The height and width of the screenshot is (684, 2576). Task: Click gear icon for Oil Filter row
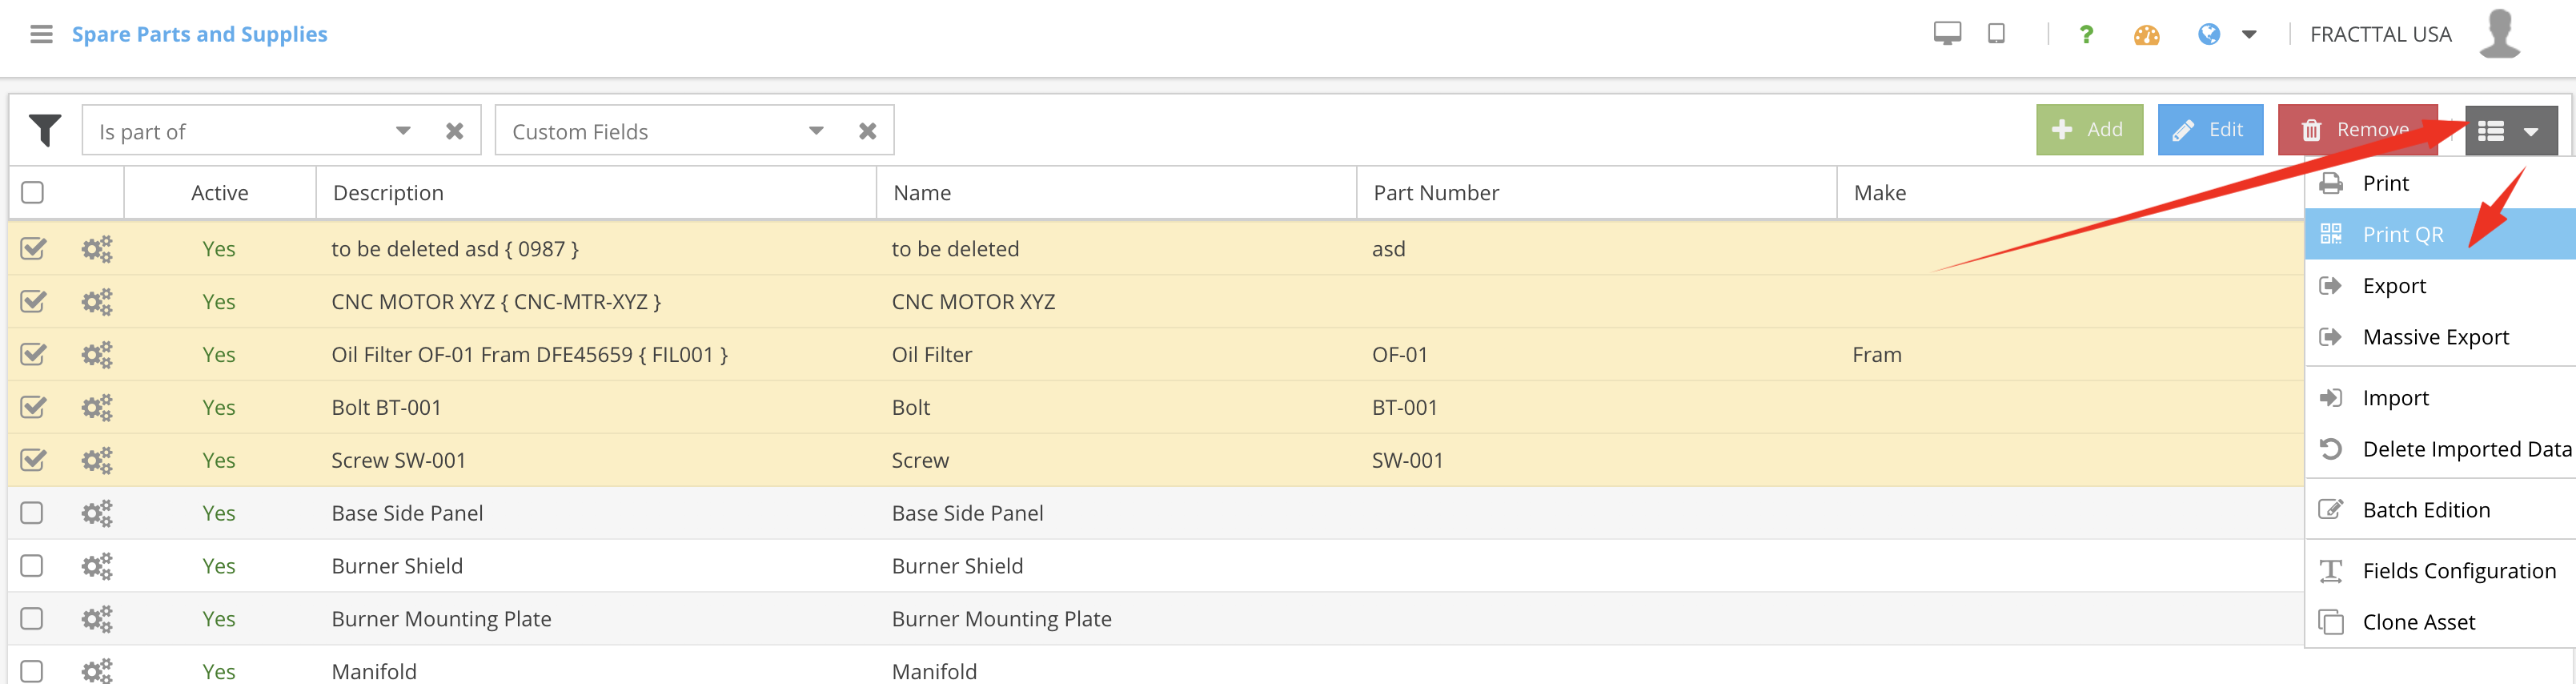[x=97, y=354]
